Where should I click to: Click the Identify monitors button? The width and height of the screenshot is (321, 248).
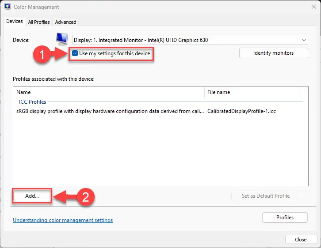[x=273, y=53]
